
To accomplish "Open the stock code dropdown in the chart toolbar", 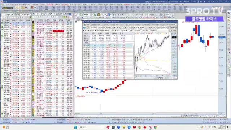I will (x=91, y=14).
